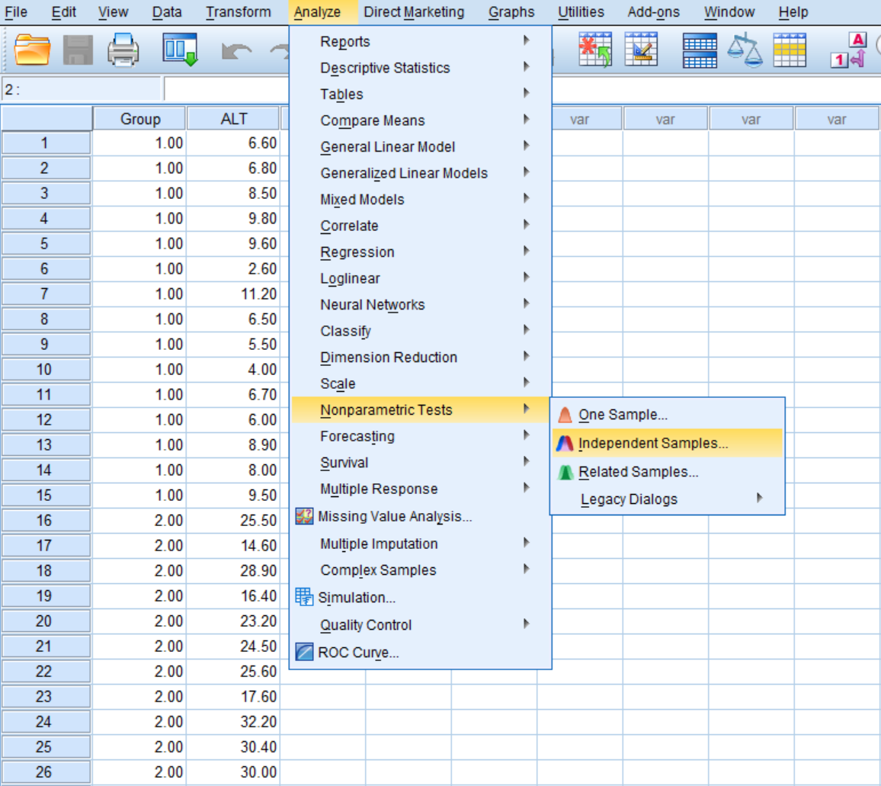Open the Weight Cases tool
This screenshot has width=881, height=786.
pyautogui.click(x=745, y=49)
